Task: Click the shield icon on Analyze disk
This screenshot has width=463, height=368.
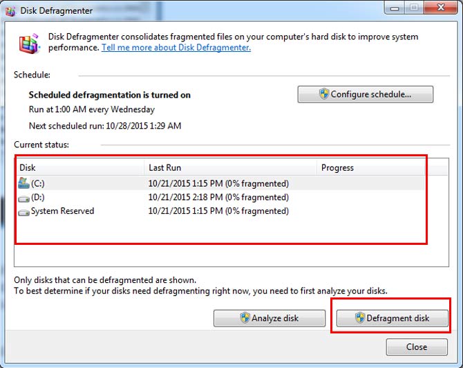Action: coord(244,318)
